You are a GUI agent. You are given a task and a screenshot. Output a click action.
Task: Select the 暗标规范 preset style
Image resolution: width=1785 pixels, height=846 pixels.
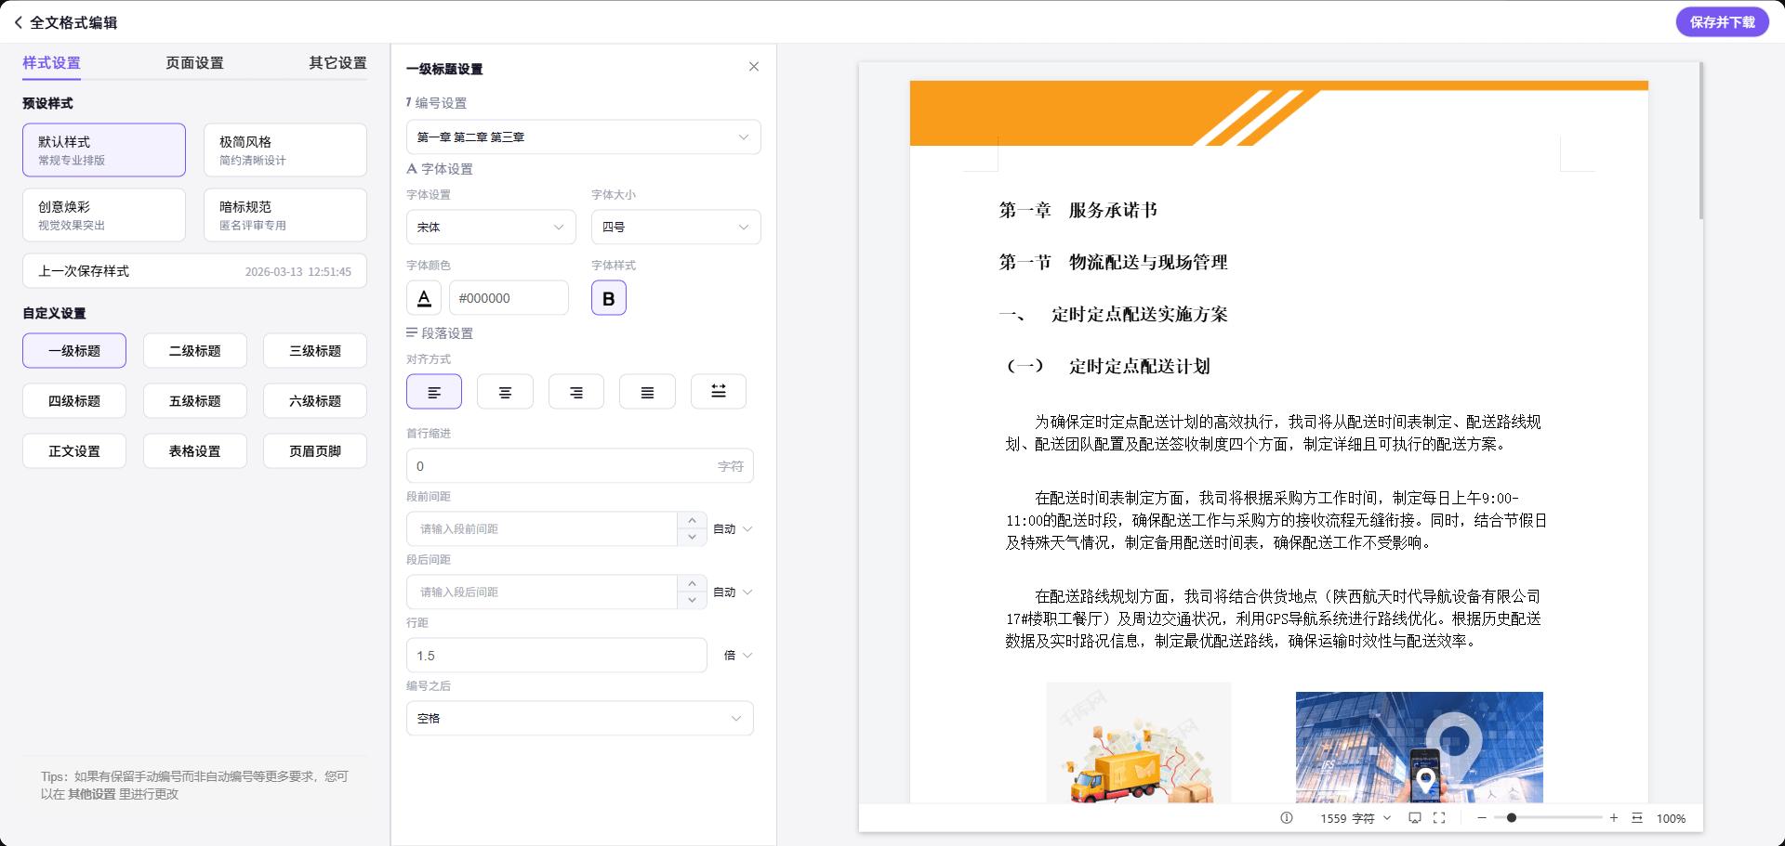284,215
